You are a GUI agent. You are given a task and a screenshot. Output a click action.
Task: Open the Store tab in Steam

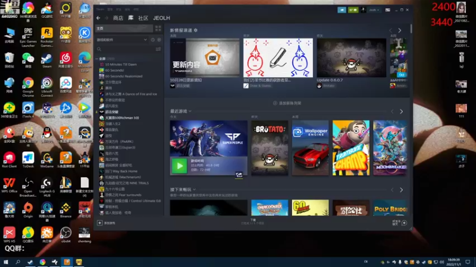point(118,18)
